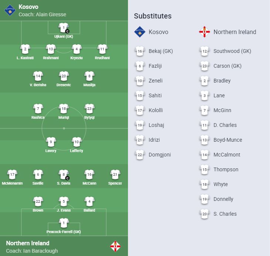
Task: Click the Kosovo crest in header
Action: click(9, 10)
